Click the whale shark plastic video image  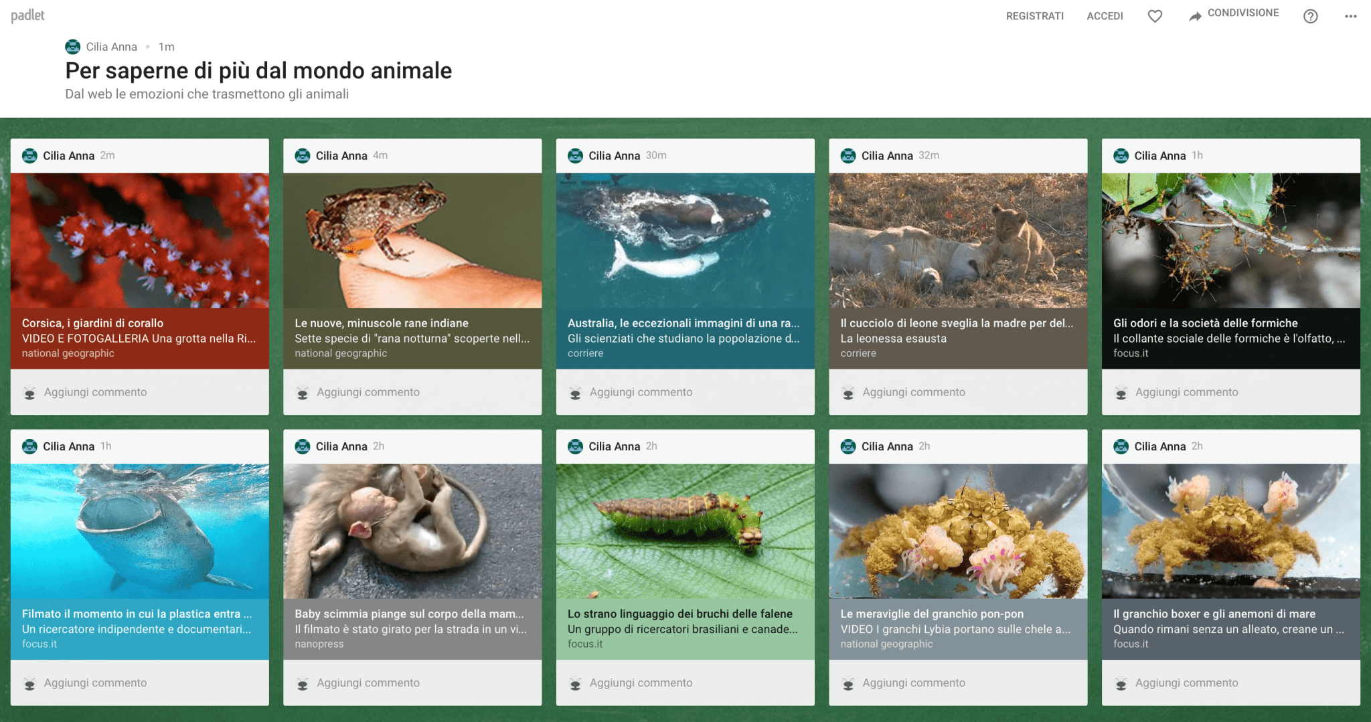(140, 531)
